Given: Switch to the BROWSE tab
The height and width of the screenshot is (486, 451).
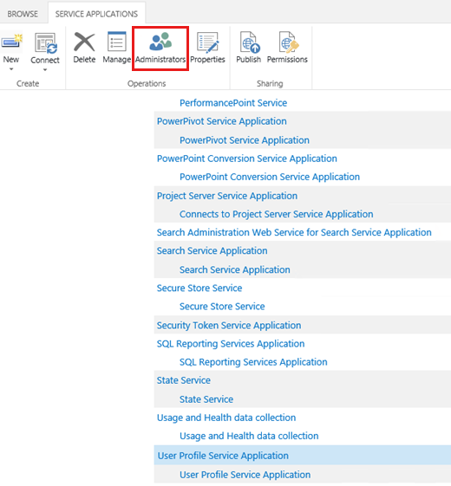Looking at the screenshot, I should pyautogui.click(x=23, y=14).
